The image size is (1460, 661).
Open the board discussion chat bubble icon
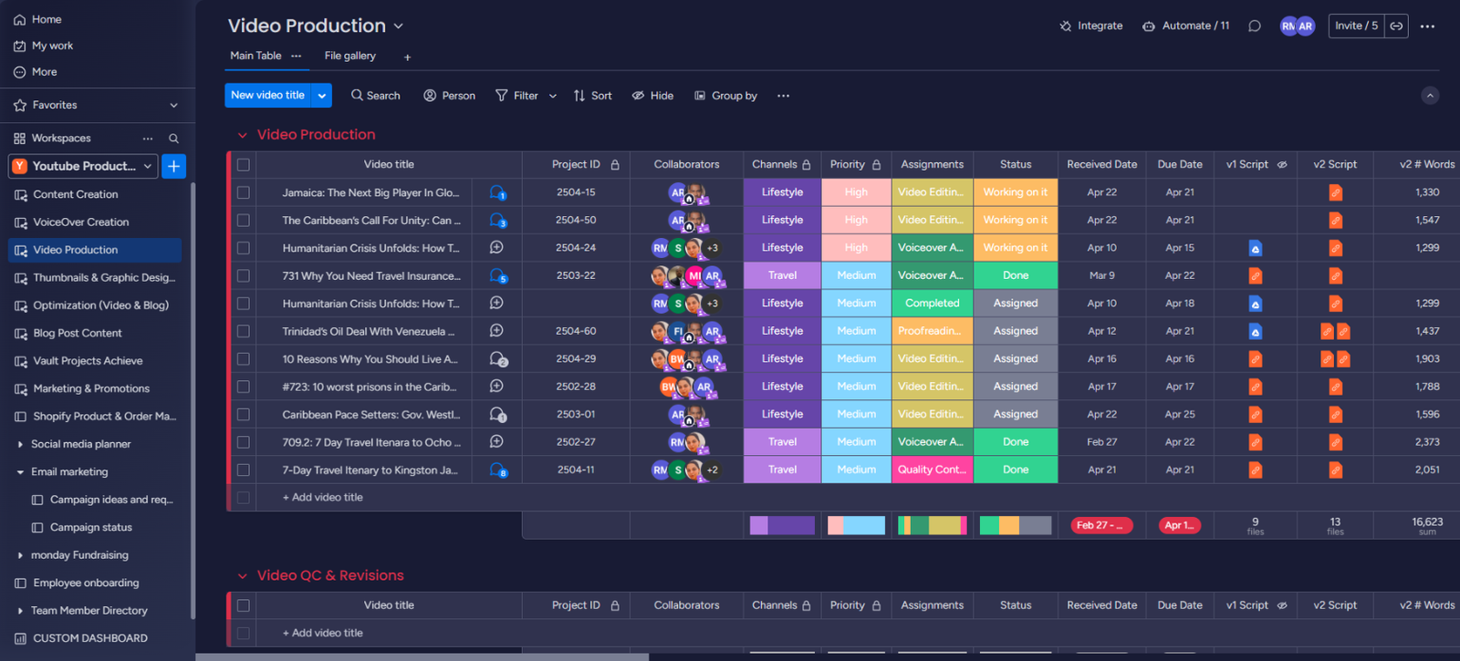point(1255,26)
